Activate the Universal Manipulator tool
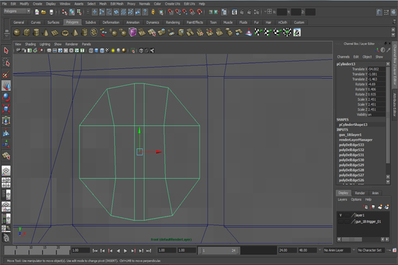 coord(6,121)
